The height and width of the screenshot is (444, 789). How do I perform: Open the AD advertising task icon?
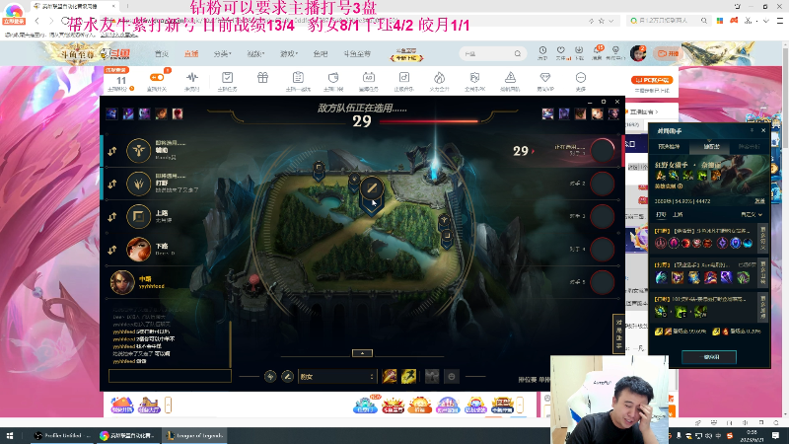[x=368, y=78]
